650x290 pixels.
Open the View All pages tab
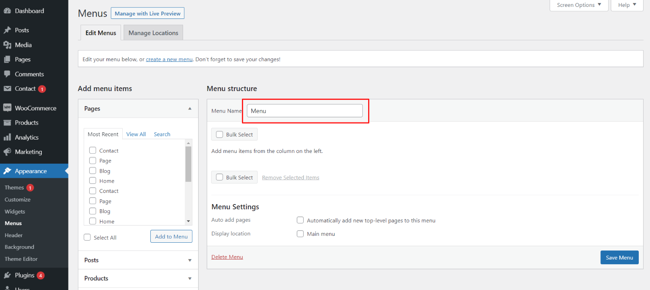point(136,134)
